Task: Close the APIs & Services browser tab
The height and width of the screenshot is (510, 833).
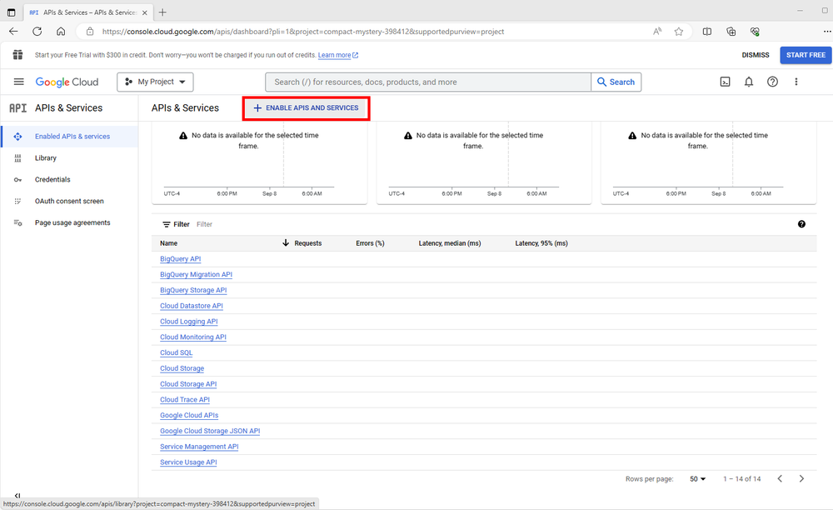Action: coord(144,12)
